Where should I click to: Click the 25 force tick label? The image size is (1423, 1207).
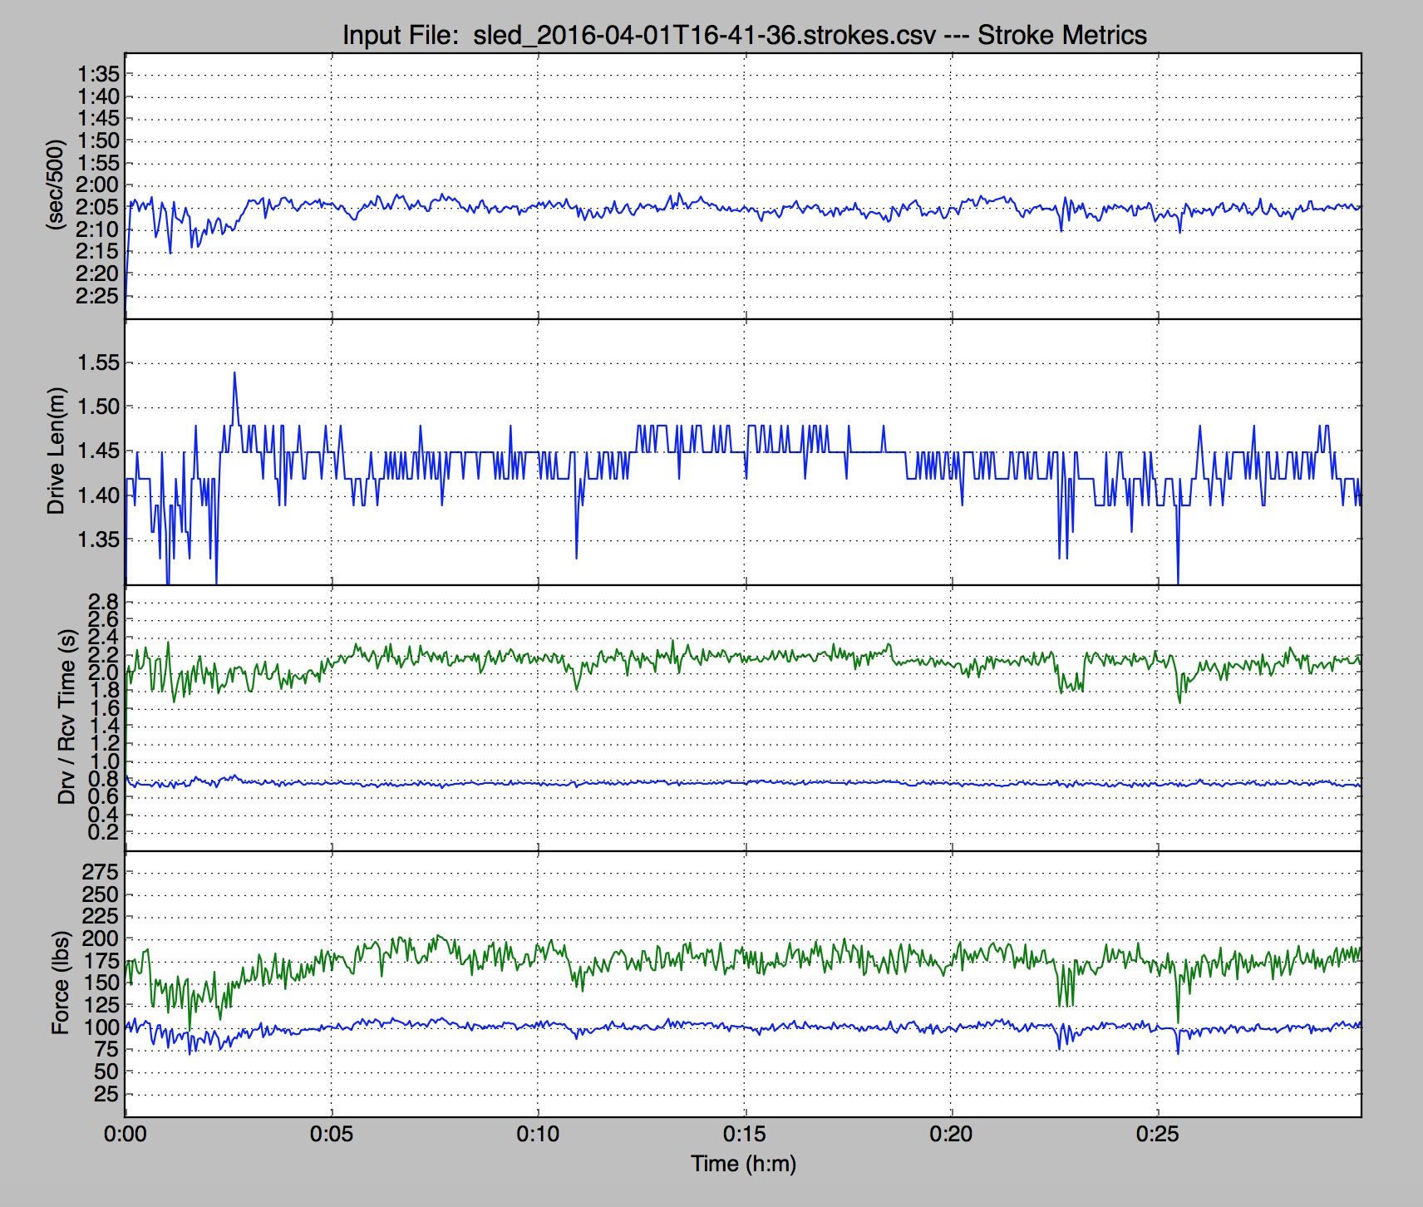[x=106, y=1094]
